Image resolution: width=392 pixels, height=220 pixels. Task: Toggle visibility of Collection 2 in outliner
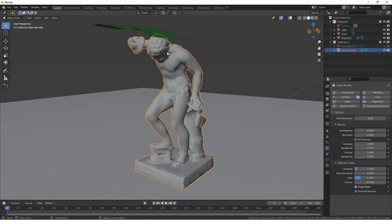(x=384, y=42)
